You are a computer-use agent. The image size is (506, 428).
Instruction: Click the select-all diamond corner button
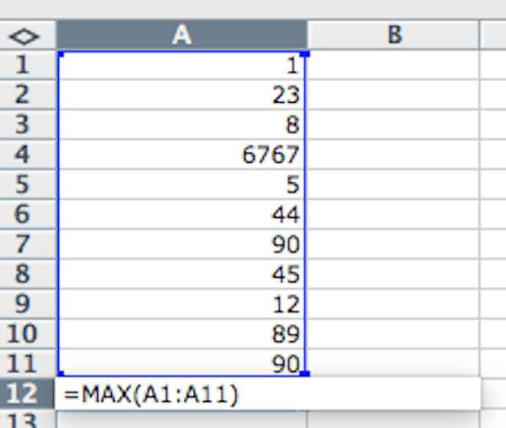pos(24,36)
